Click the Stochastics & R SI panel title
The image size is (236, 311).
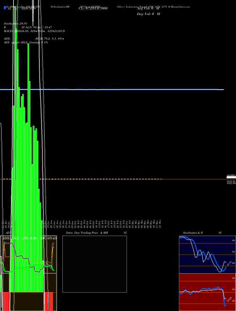202,233
